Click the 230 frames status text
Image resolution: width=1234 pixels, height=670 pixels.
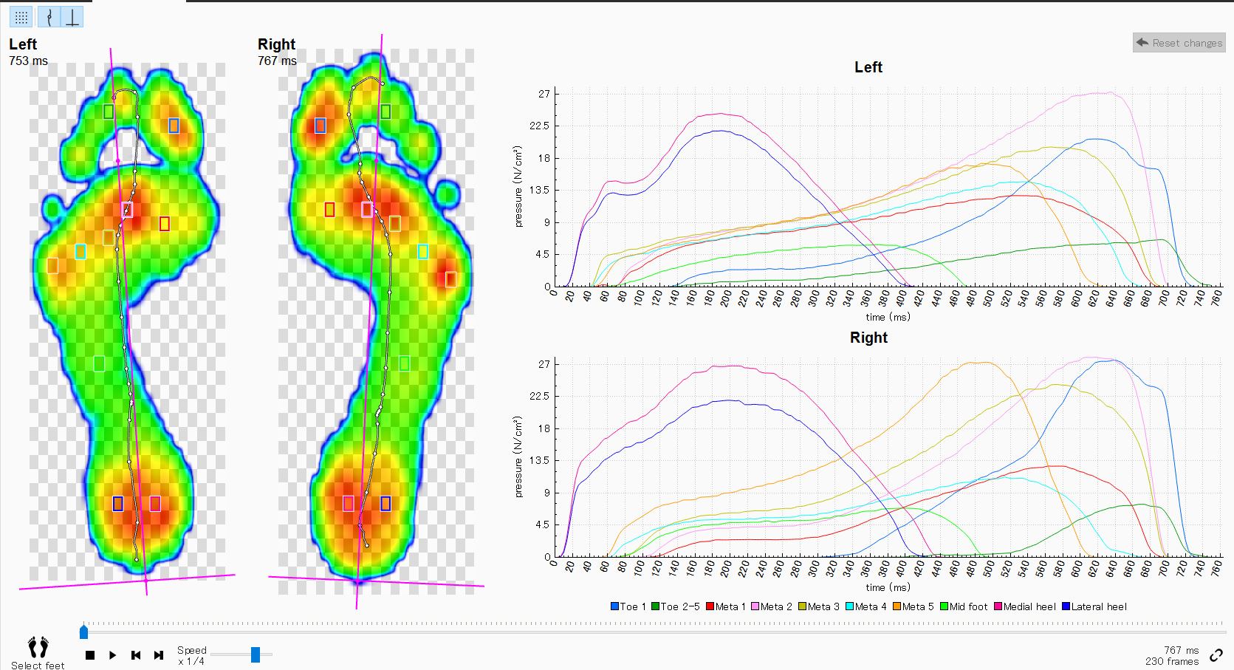1172,661
